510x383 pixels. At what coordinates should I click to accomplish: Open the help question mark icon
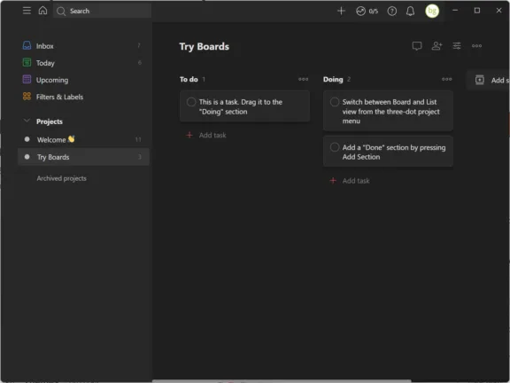click(392, 11)
